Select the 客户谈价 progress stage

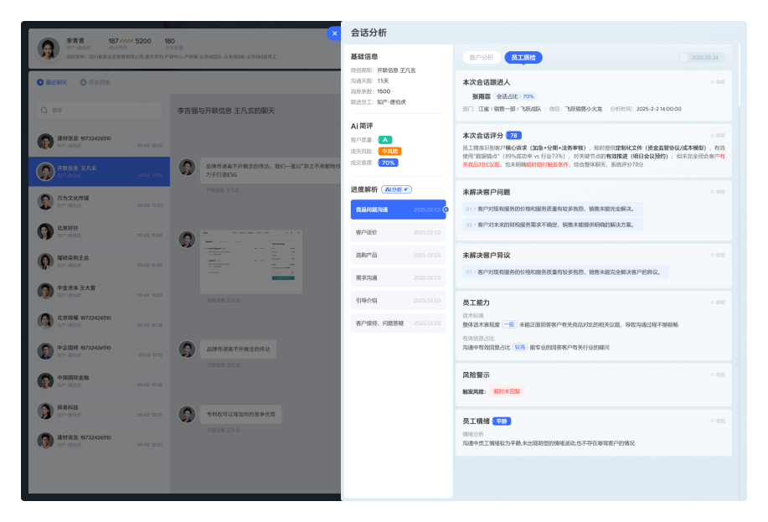click(398, 232)
